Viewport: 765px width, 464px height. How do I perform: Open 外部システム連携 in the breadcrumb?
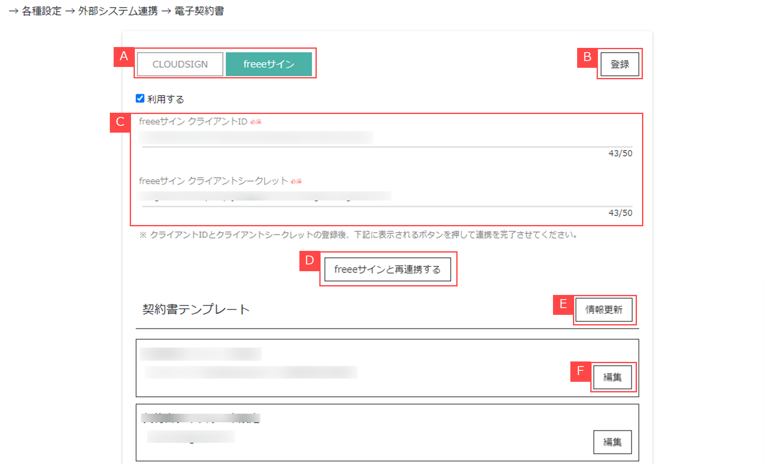(x=118, y=11)
